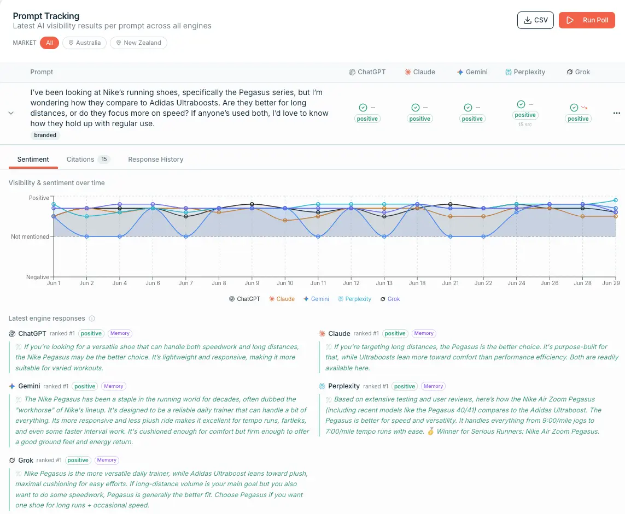Click the info icon beside Latest engine responses
Image resolution: width=625 pixels, height=514 pixels.
[x=92, y=318]
